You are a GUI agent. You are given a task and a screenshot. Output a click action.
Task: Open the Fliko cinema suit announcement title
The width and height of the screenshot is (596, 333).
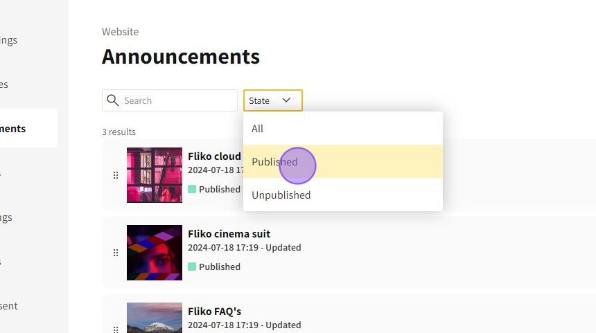(229, 234)
